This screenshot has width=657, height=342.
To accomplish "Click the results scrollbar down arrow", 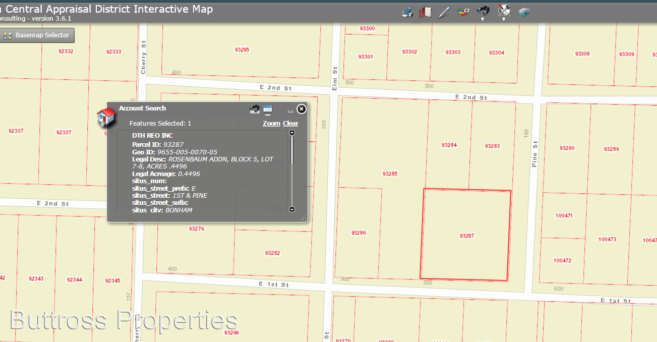I will click(x=291, y=209).
